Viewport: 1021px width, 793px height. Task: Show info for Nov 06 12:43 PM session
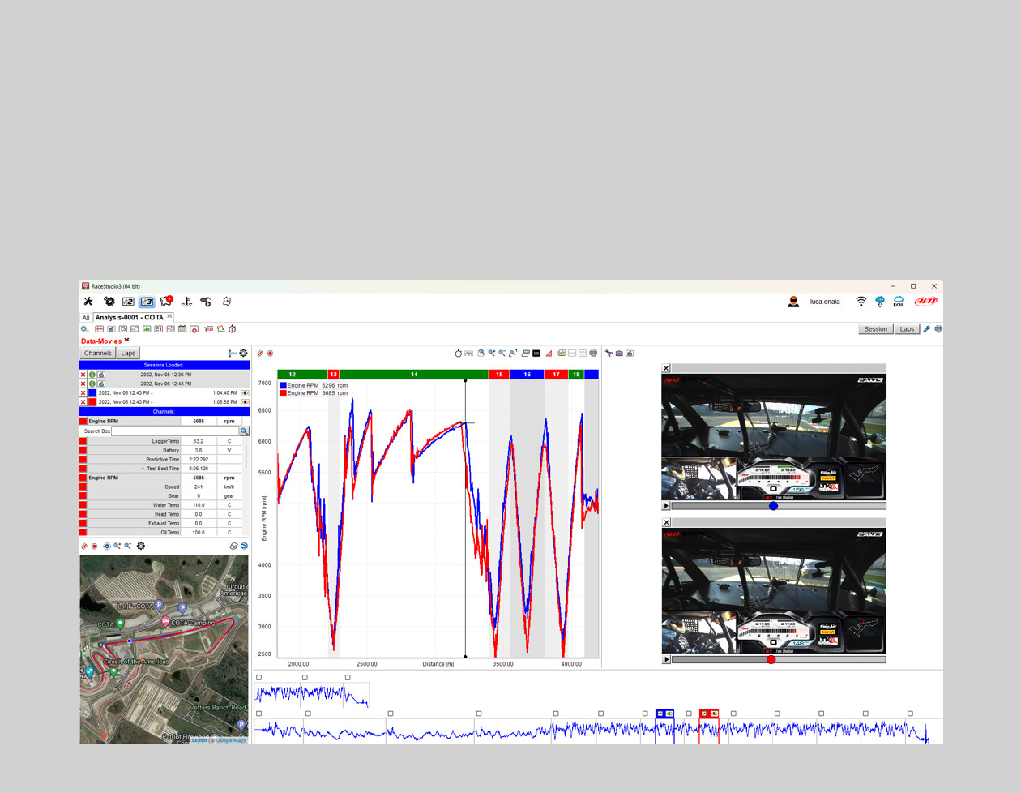(92, 384)
